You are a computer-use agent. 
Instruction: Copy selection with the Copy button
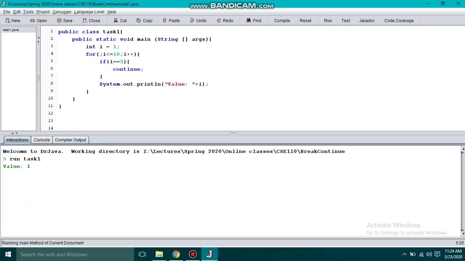(145, 21)
